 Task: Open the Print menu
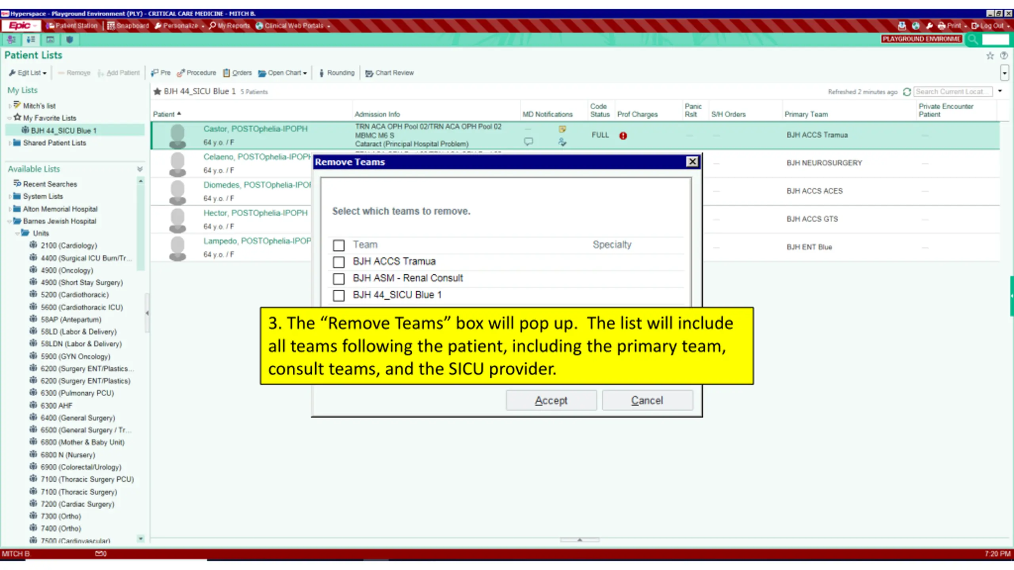pos(952,26)
